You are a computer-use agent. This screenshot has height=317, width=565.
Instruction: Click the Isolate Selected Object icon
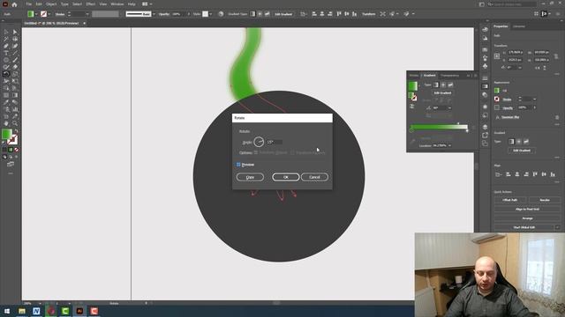[382, 14]
